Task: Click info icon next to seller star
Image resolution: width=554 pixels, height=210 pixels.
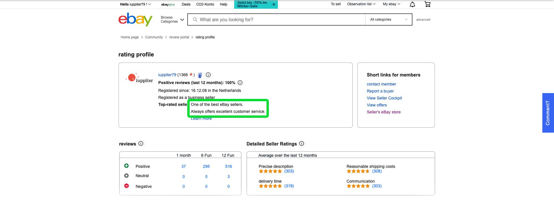Action: point(208,75)
